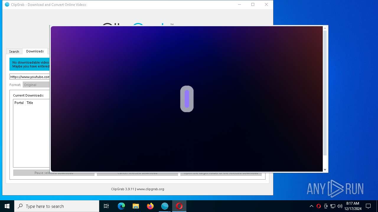The width and height of the screenshot is (378, 212).
Task: Click the YouTube URL input field
Action: [30, 77]
